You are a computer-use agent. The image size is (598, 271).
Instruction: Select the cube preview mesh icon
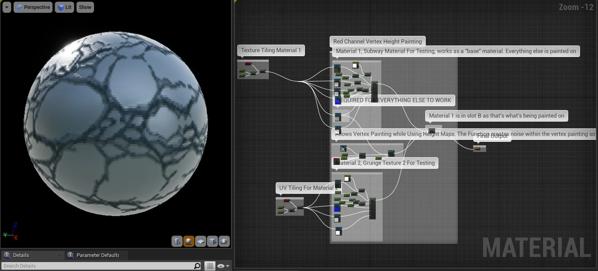pos(212,241)
